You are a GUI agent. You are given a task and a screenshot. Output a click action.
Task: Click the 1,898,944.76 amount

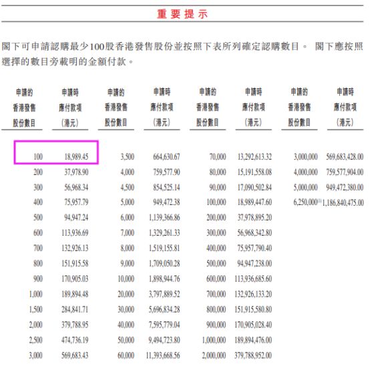164,279
